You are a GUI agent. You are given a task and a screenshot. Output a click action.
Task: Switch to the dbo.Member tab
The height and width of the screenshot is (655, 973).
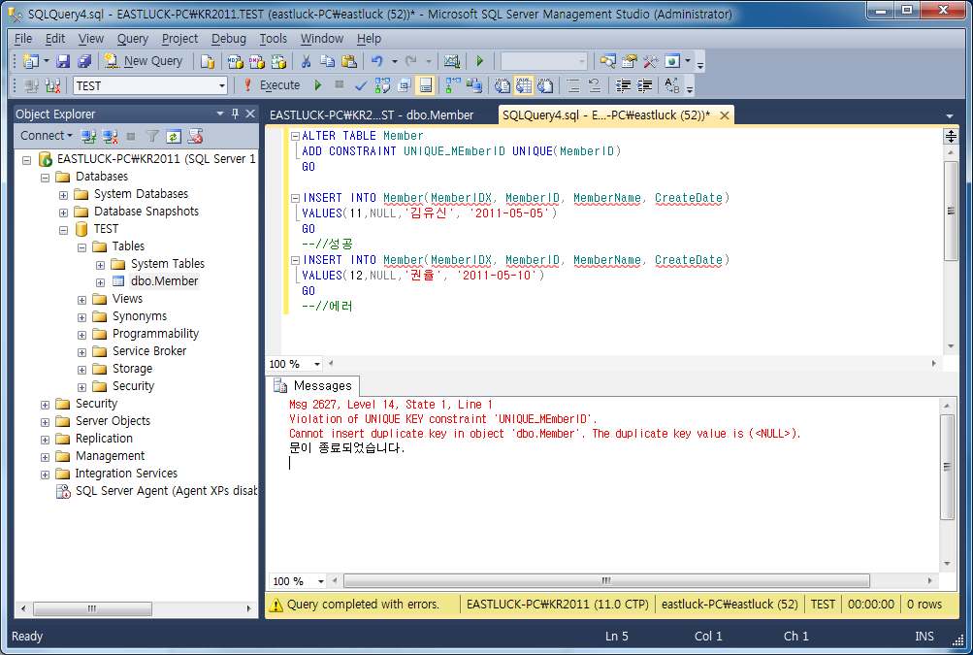tap(372, 115)
